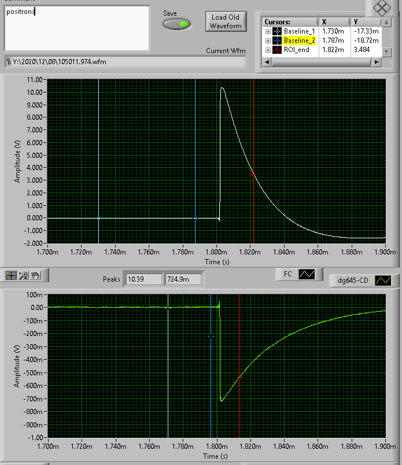This screenshot has height=465, width=402.
Task: Click the FC plot legend icon
Action: [x=307, y=274]
